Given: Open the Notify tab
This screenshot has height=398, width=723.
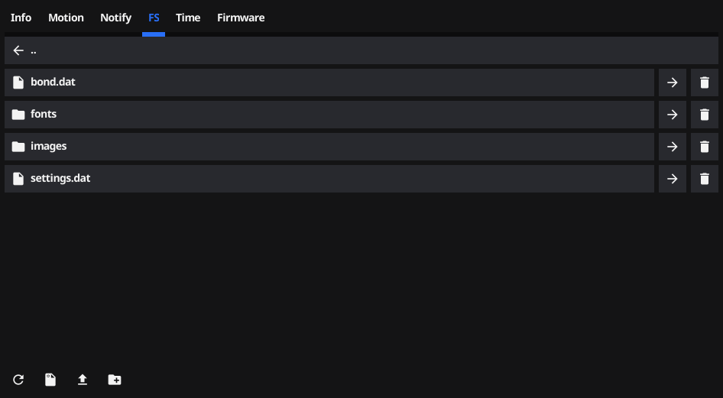Looking at the screenshot, I should tap(115, 18).
